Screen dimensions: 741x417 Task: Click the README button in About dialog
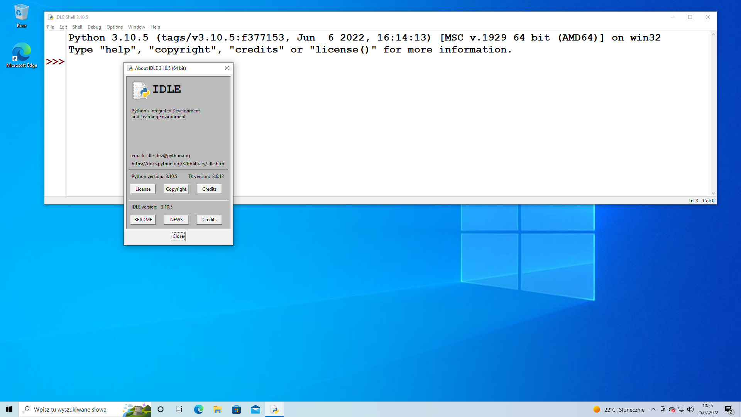[143, 219]
